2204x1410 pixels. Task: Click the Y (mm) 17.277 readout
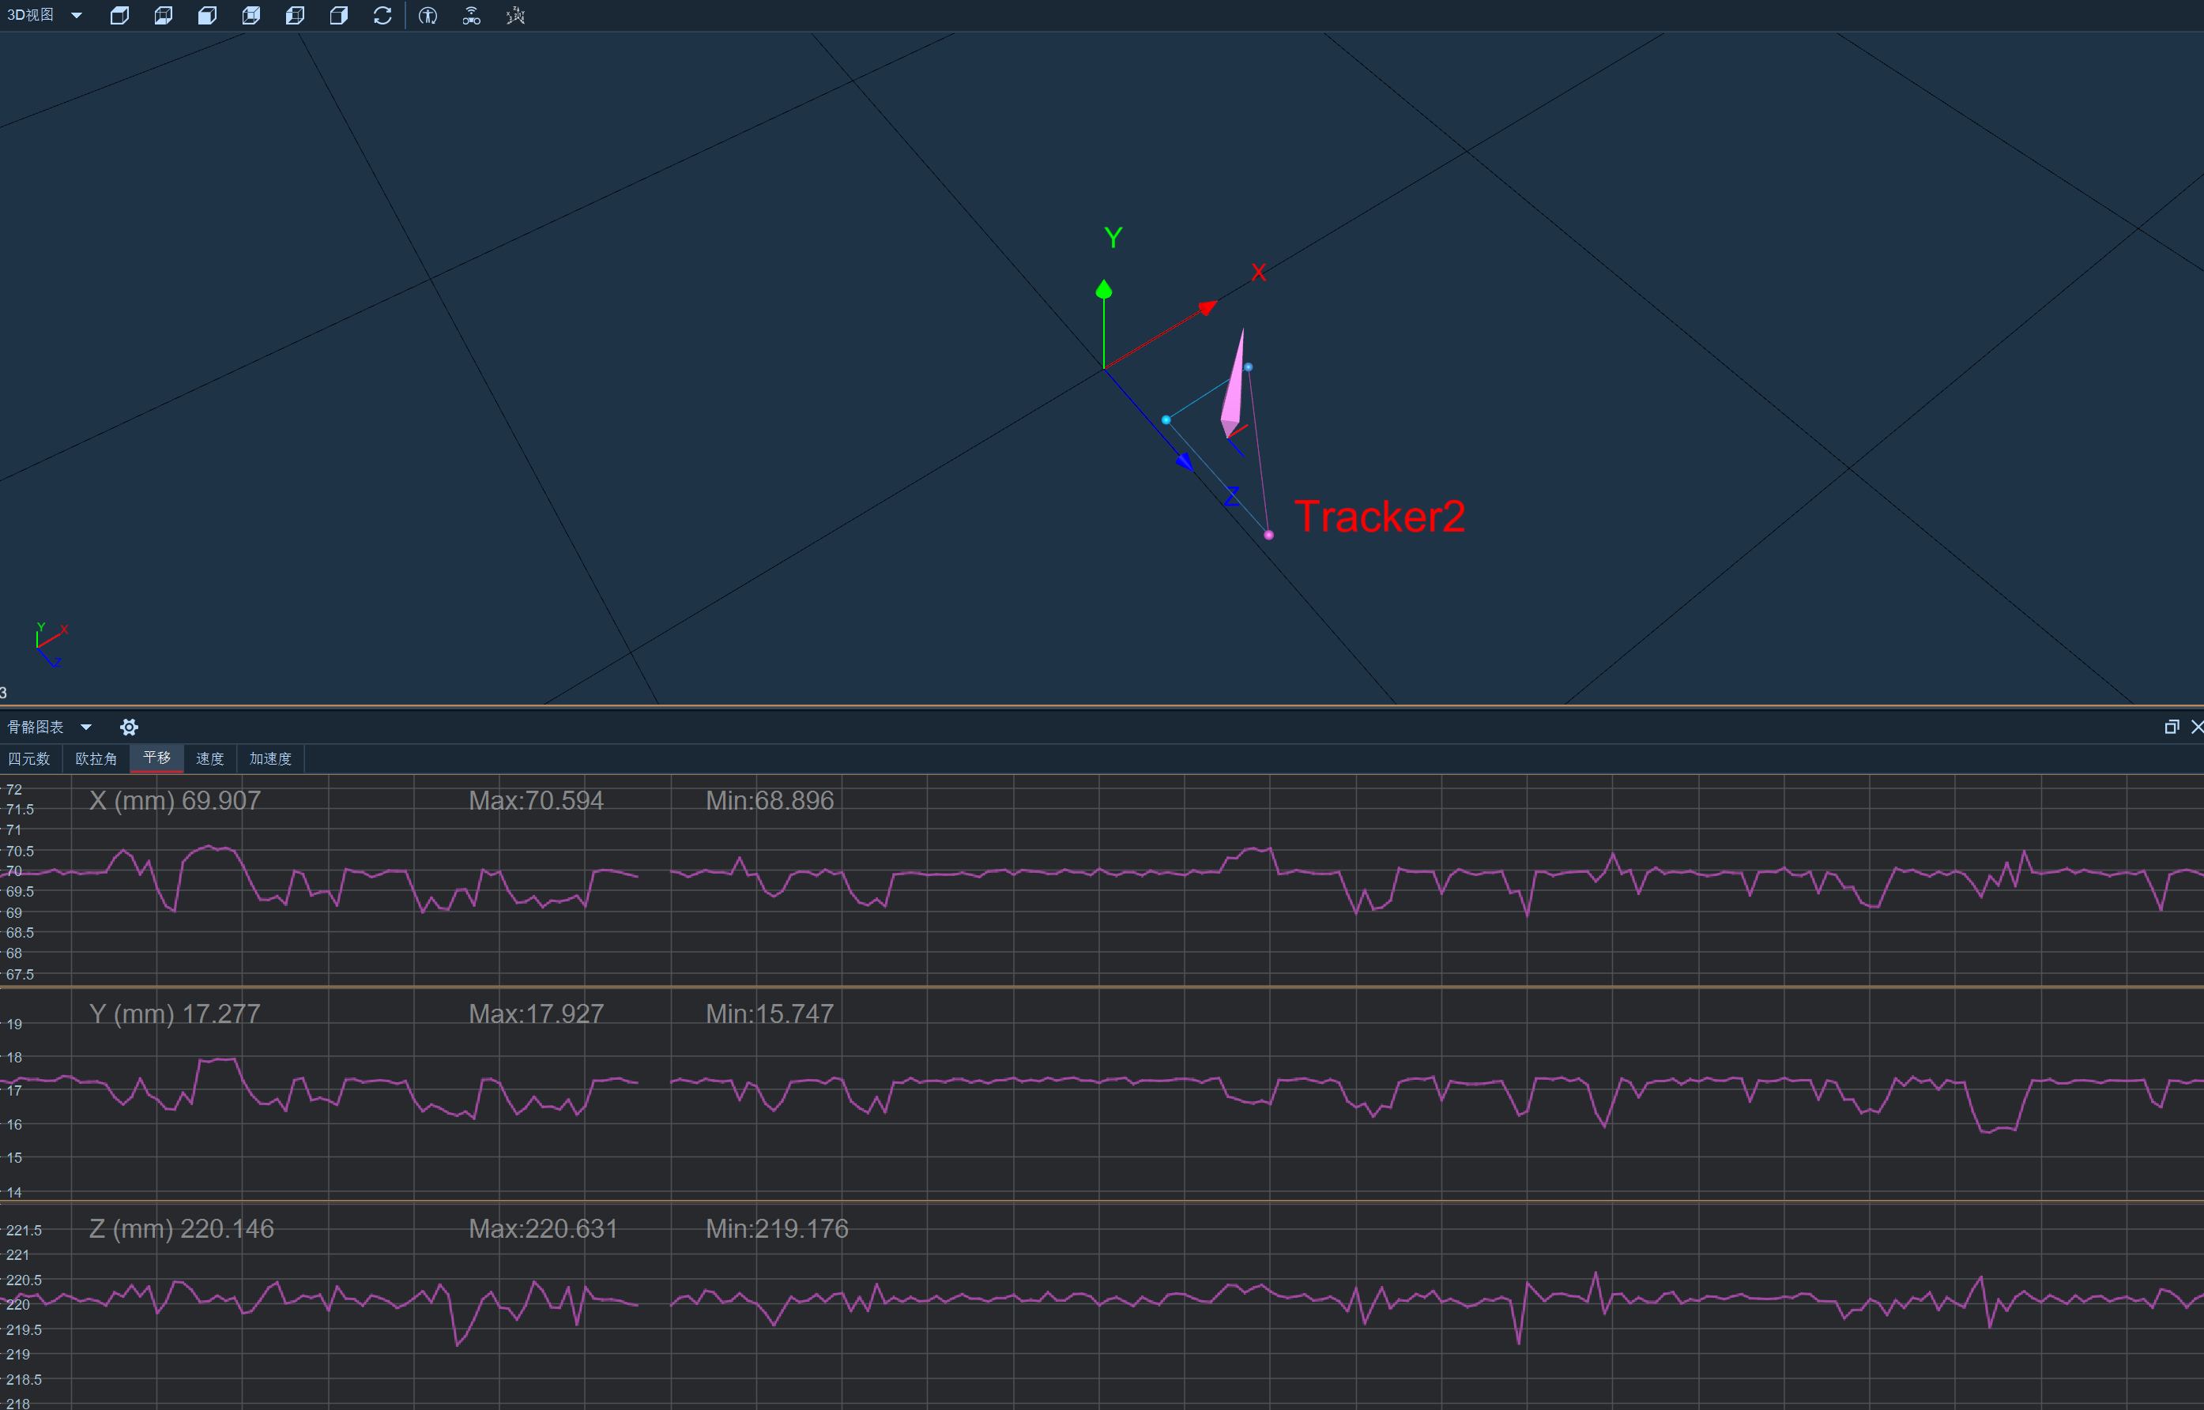pyautogui.click(x=175, y=1013)
